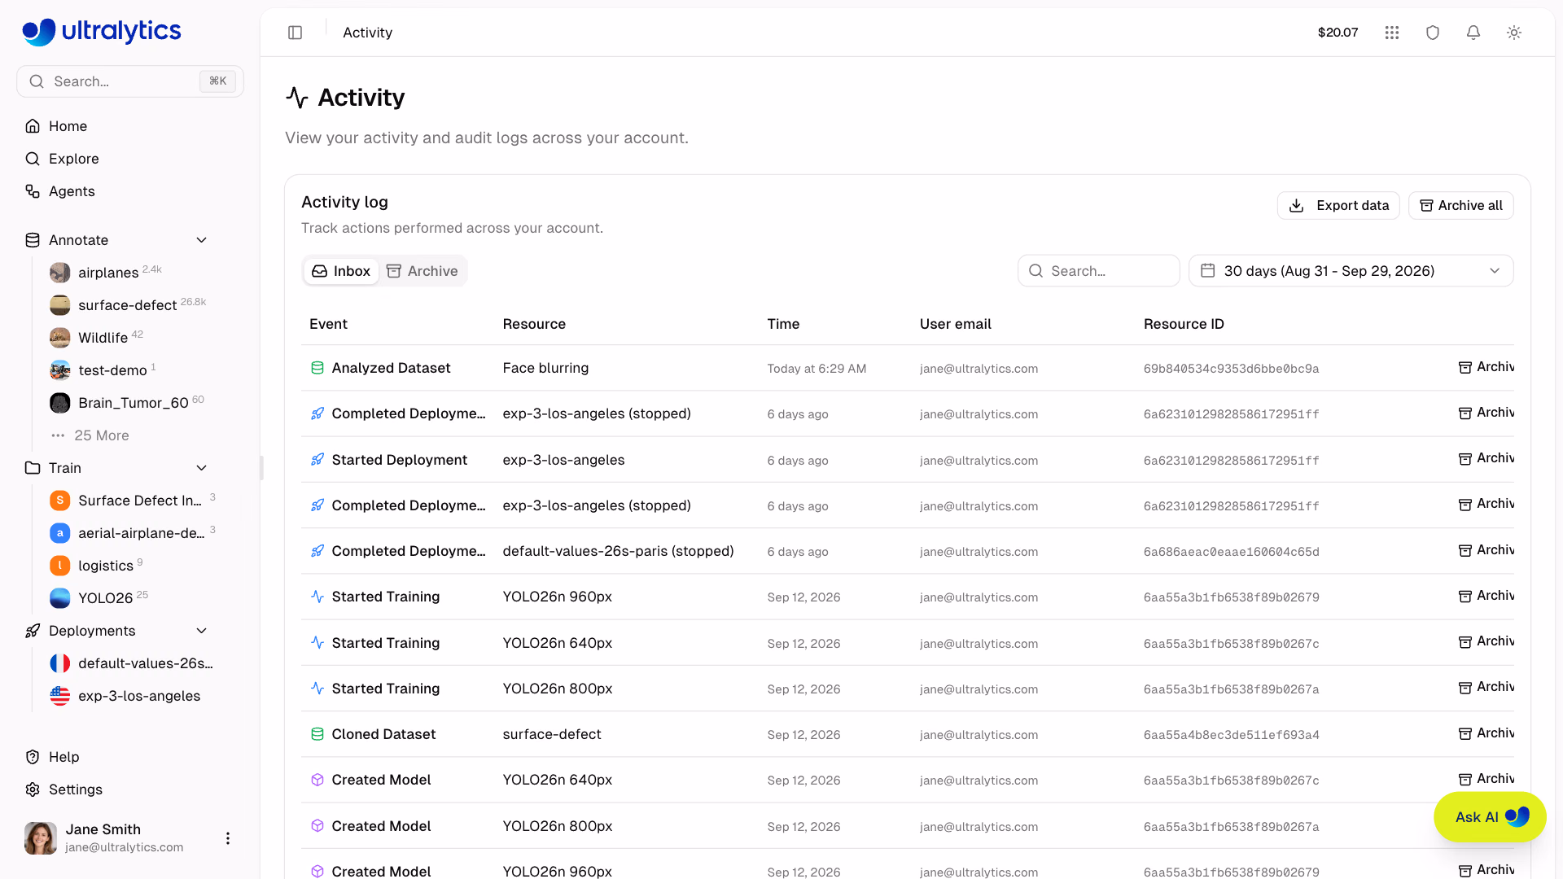
Task: Toggle light/dark theme sun icon
Action: point(1514,33)
